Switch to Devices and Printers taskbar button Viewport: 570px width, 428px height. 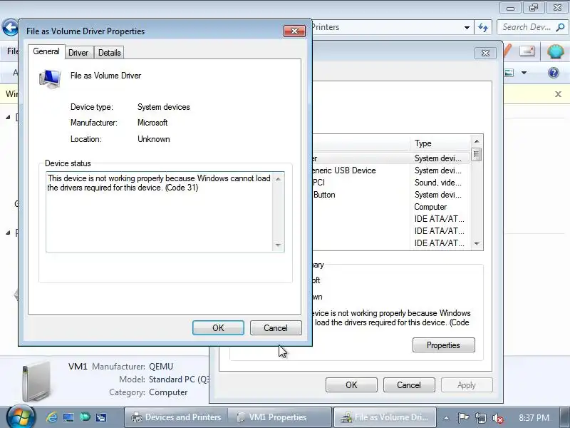[x=176, y=417]
